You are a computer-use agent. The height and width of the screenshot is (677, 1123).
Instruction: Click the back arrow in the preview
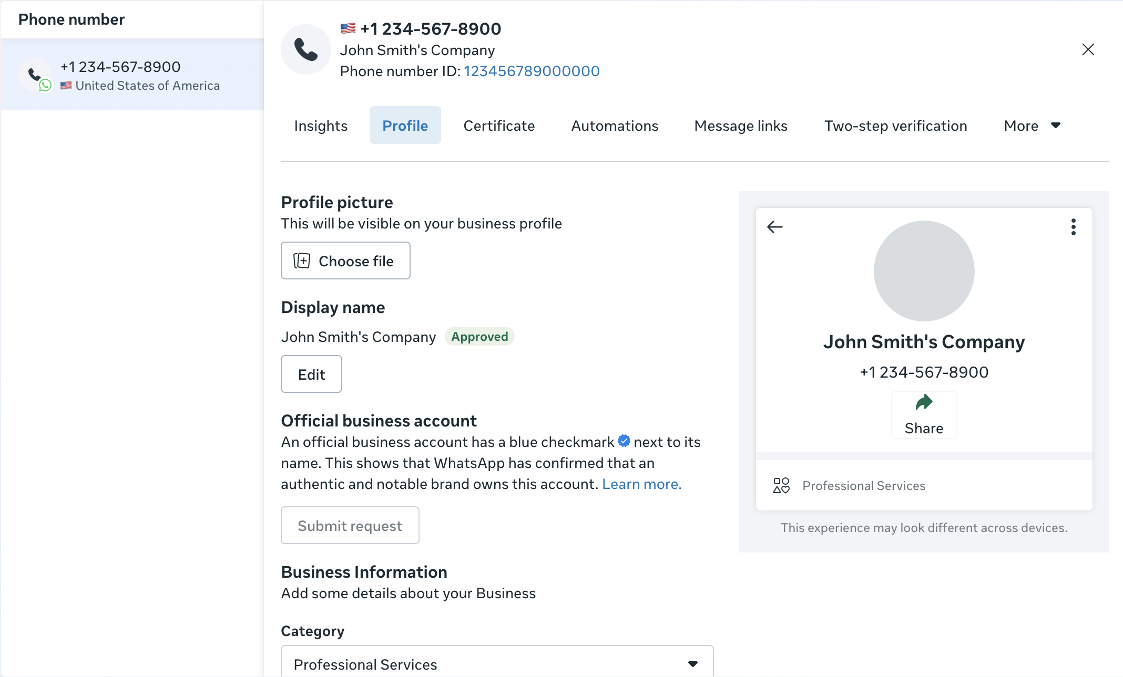[775, 227]
